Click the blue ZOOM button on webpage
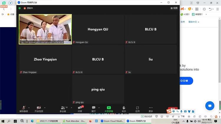The image size is (221, 124). [x=187, y=81]
